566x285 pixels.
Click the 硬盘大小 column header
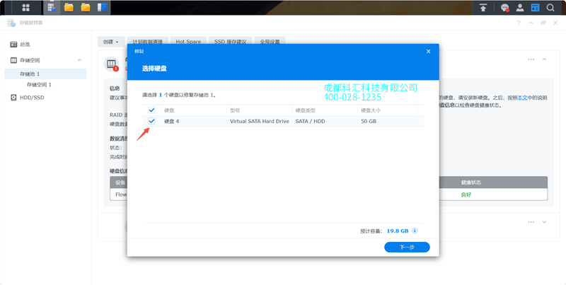click(x=388, y=110)
